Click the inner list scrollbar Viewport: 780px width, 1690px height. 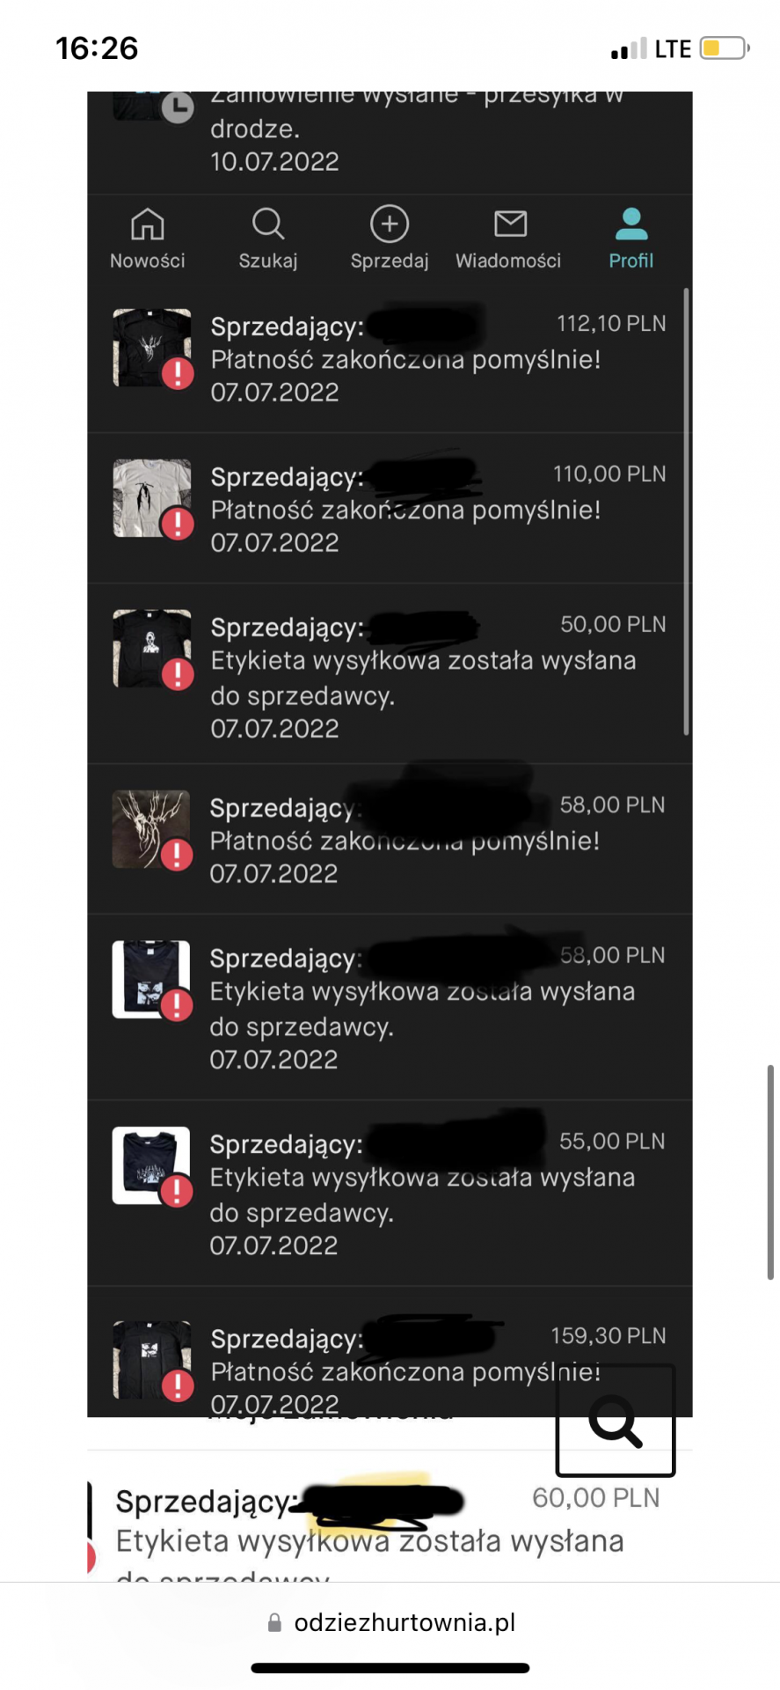[686, 511]
